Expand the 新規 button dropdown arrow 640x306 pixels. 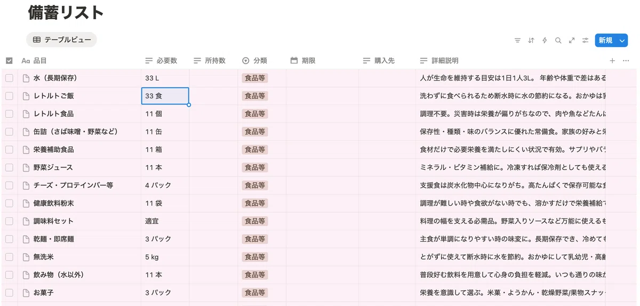click(x=622, y=41)
